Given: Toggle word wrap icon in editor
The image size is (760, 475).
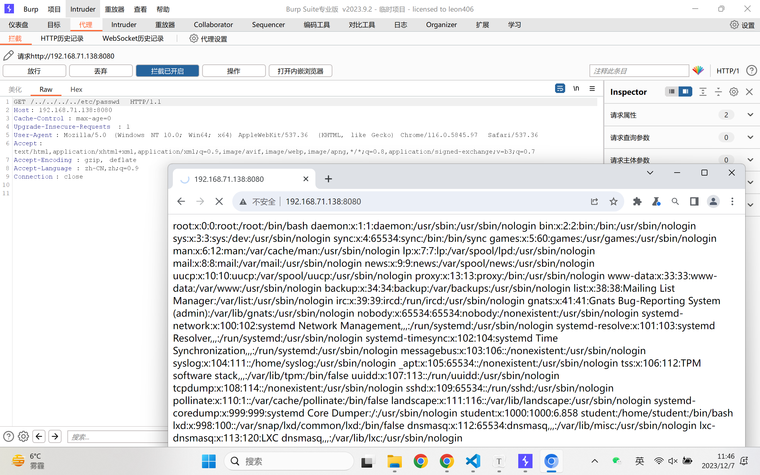Looking at the screenshot, I should pos(560,89).
